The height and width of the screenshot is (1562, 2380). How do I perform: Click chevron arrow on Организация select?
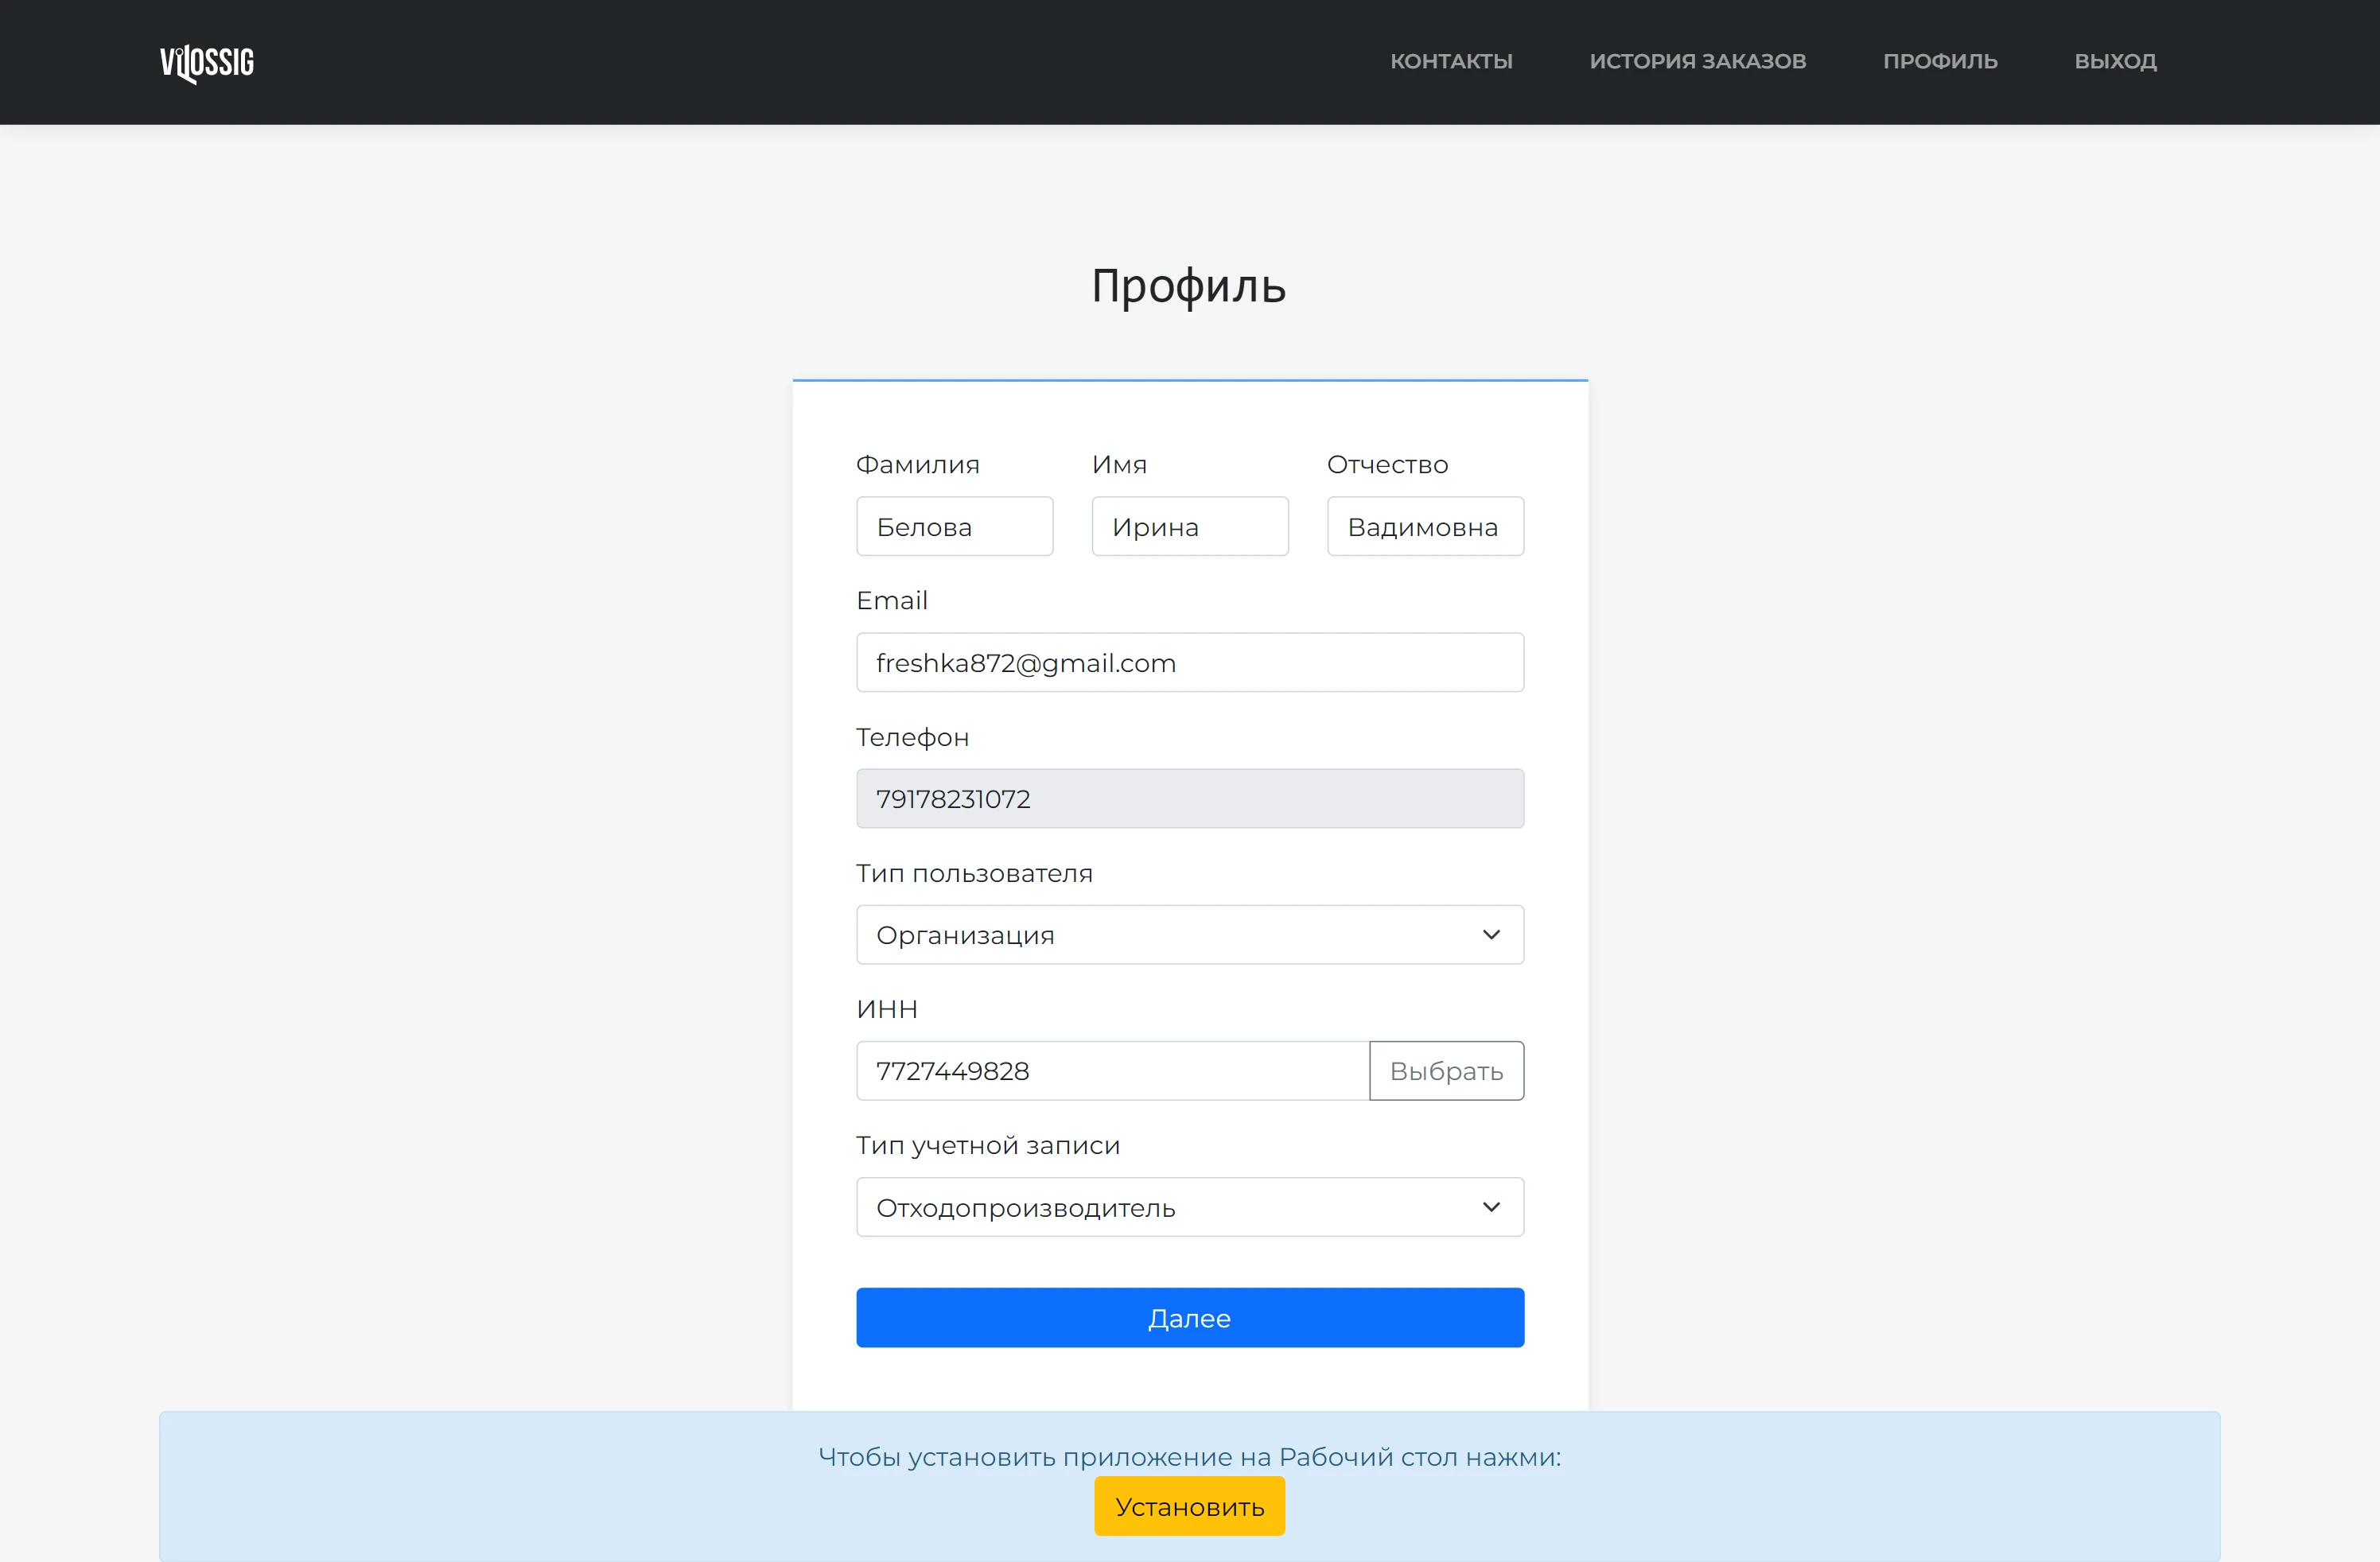(1491, 934)
